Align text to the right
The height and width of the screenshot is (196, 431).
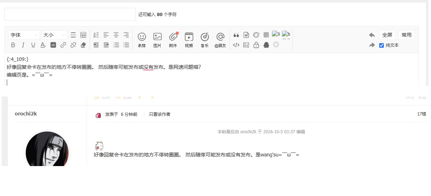pyautogui.click(x=126, y=35)
